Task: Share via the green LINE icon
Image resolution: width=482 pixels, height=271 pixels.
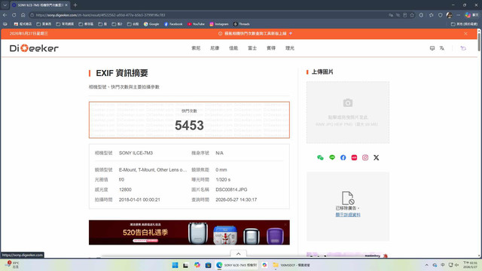Action: click(332, 157)
